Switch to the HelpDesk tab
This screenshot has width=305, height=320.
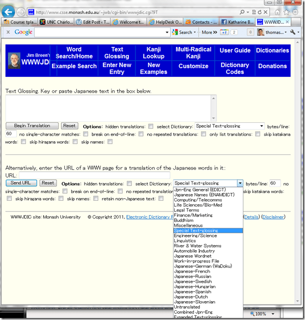(165, 22)
